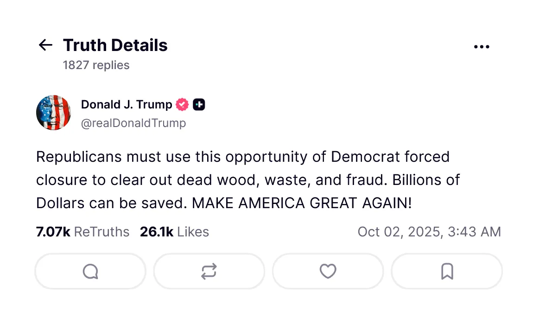Viewport: 533px width, 318px height.
Task: Open the three-dot more options menu
Action: [x=482, y=47]
